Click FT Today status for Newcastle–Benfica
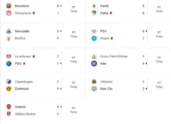The image size is (171, 124). pos(74,35)
